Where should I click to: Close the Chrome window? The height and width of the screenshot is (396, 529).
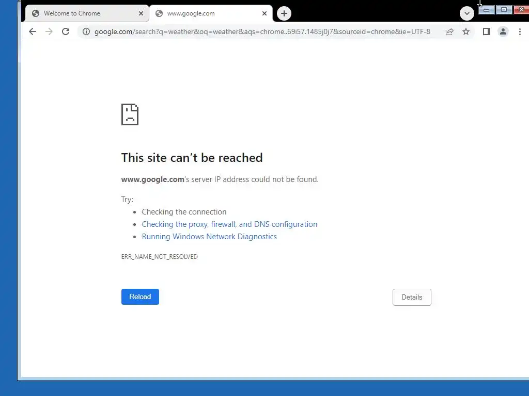[x=521, y=10]
